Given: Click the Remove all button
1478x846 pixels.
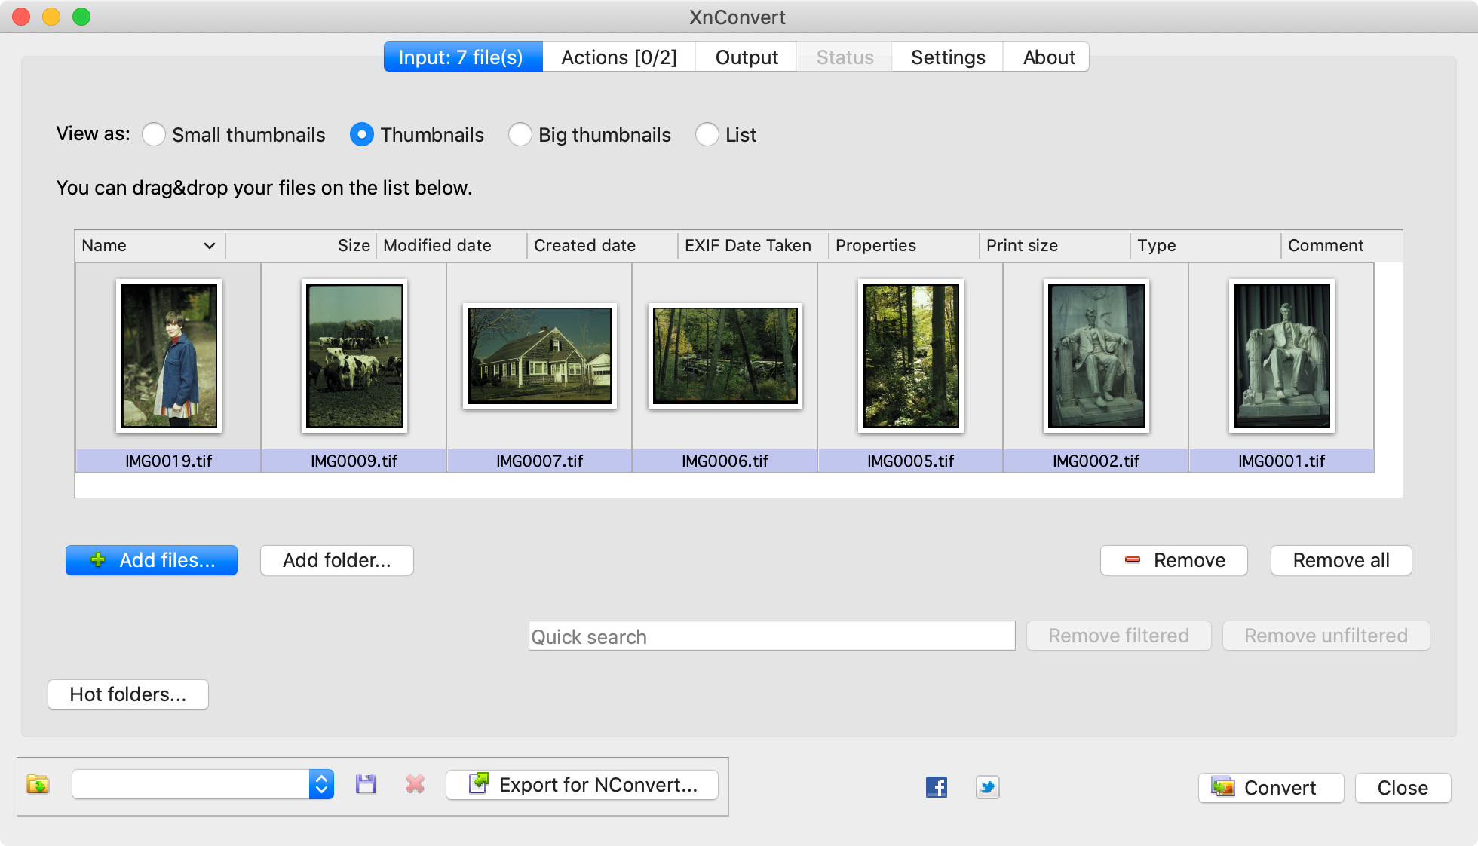Looking at the screenshot, I should tap(1342, 560).
